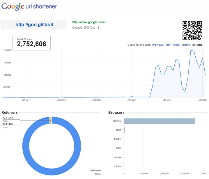
Task: Click the 240,000 y-axis label
Action: 7,50
